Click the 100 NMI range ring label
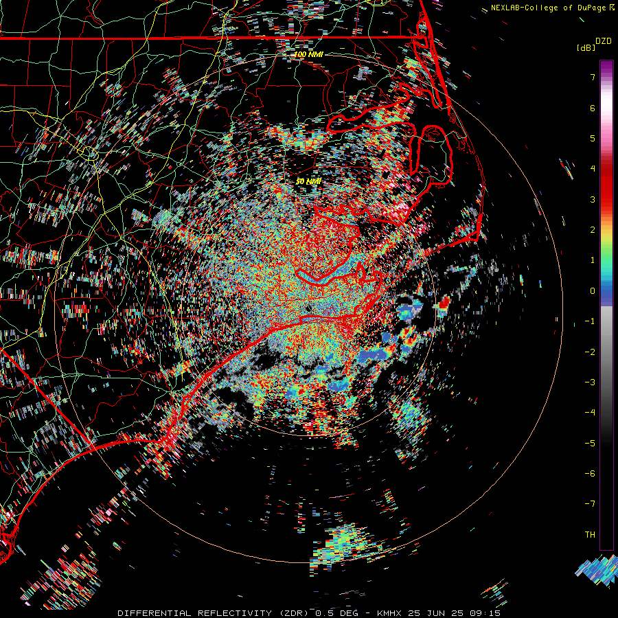618x618 pixels. 308,54
